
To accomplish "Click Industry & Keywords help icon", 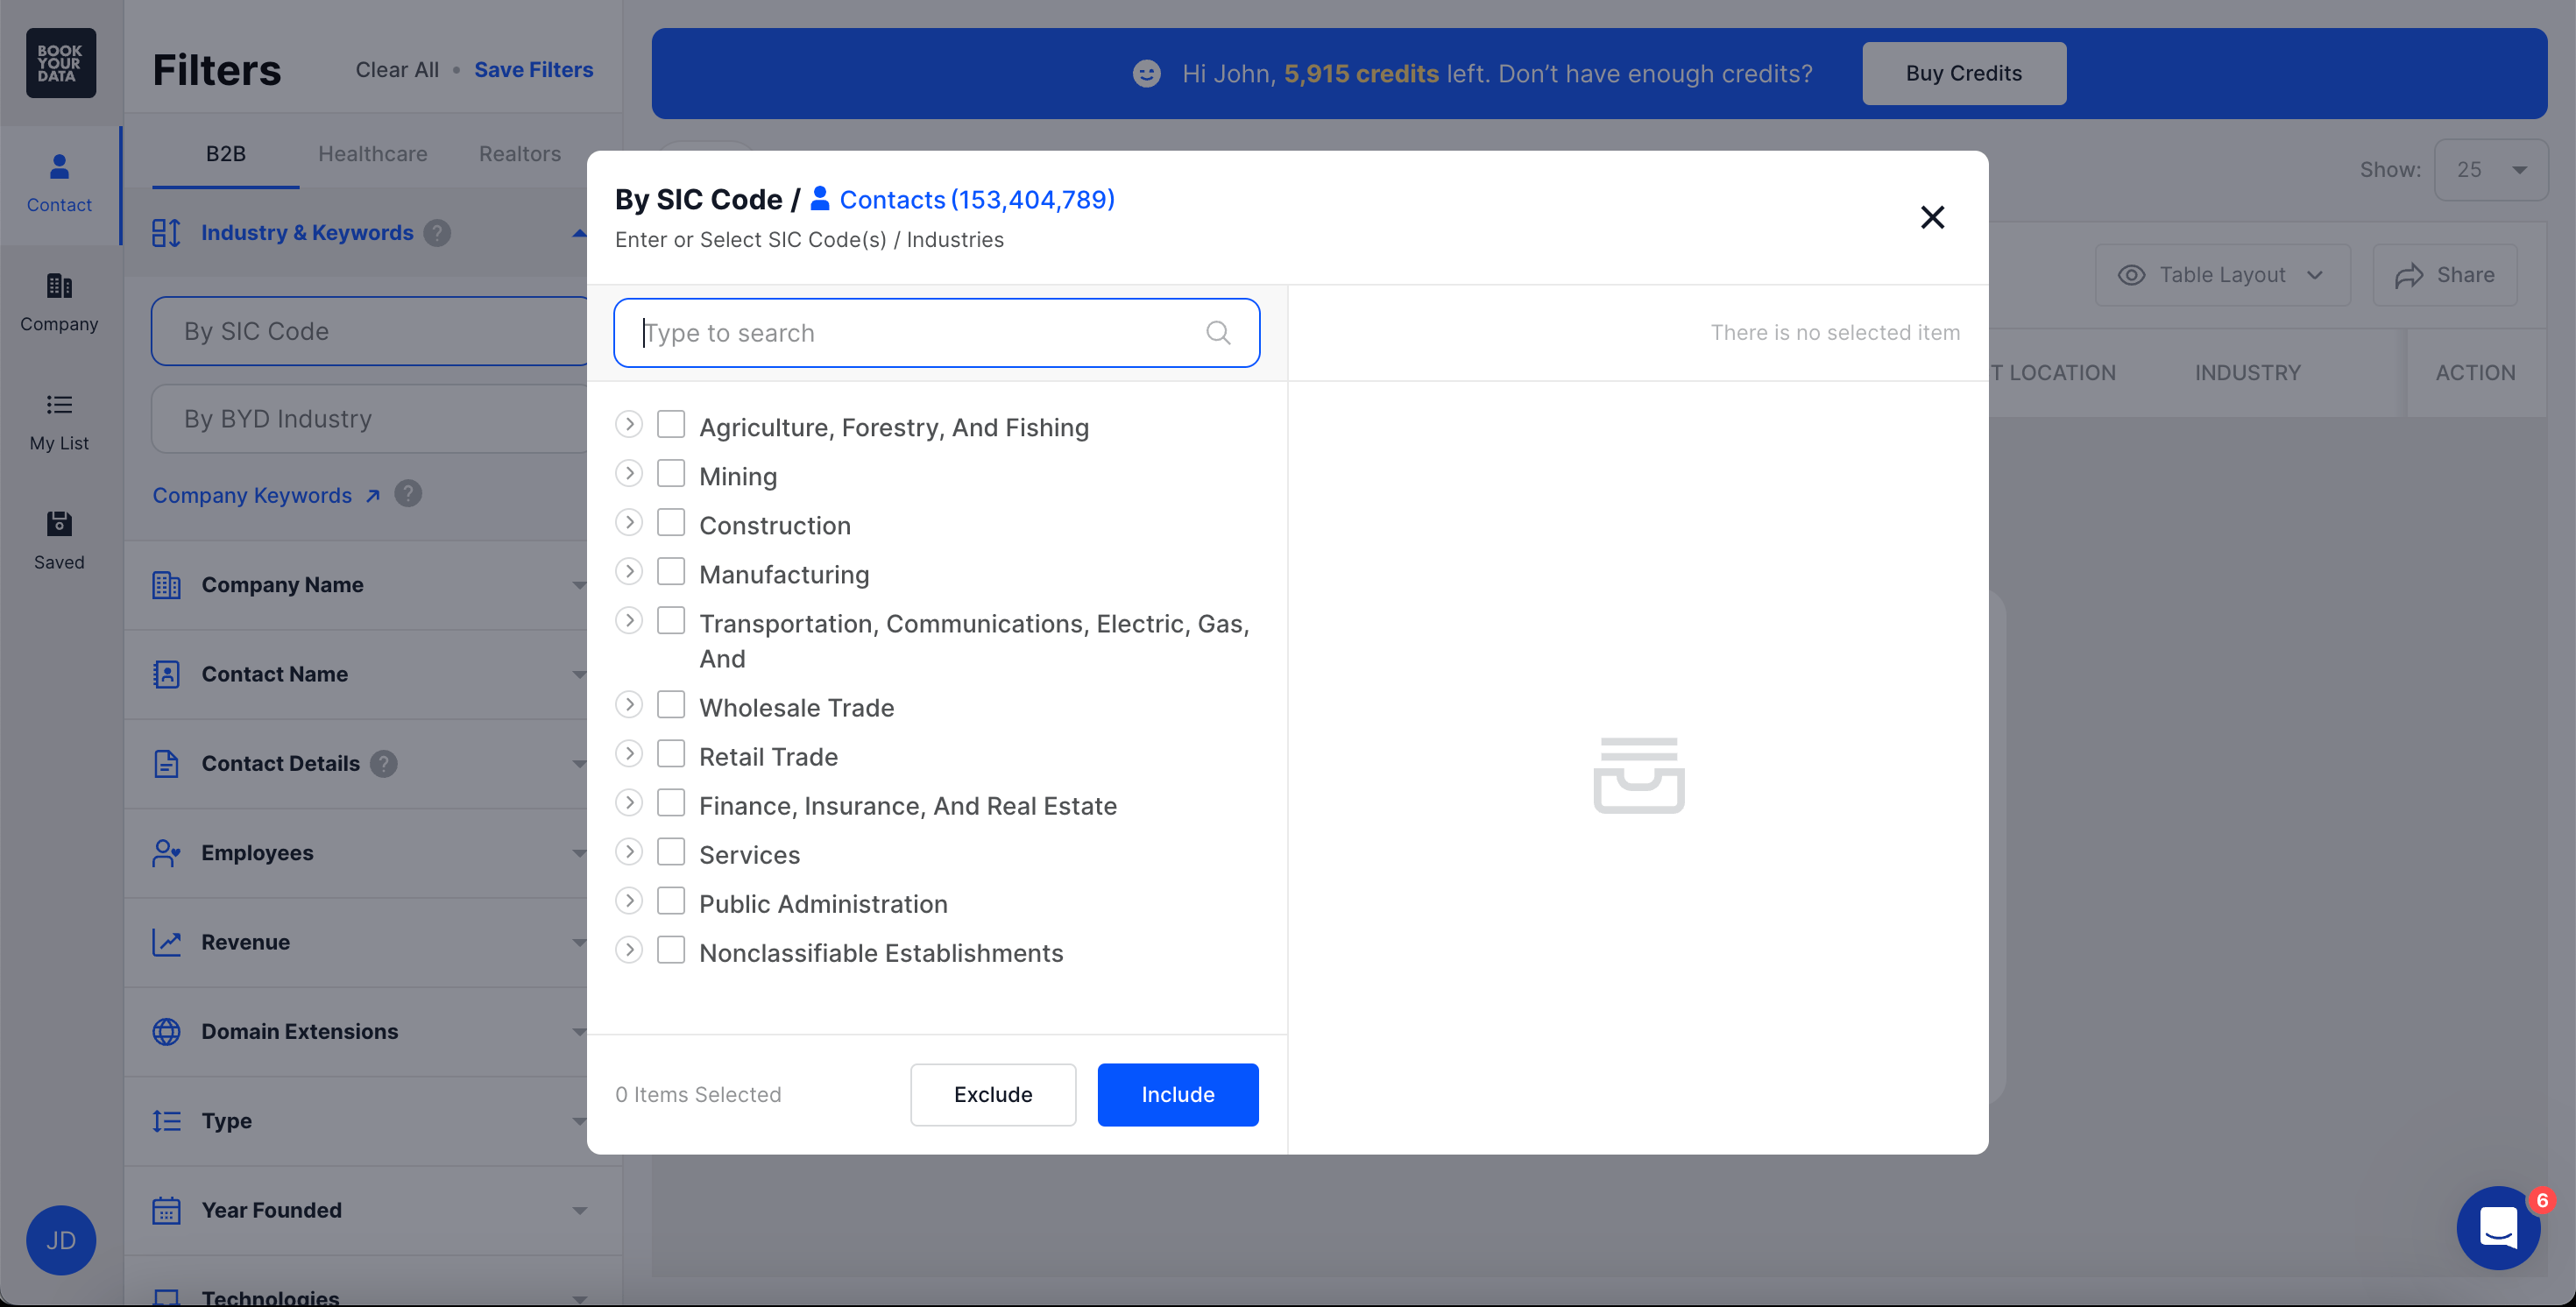I will pos(437,233).
